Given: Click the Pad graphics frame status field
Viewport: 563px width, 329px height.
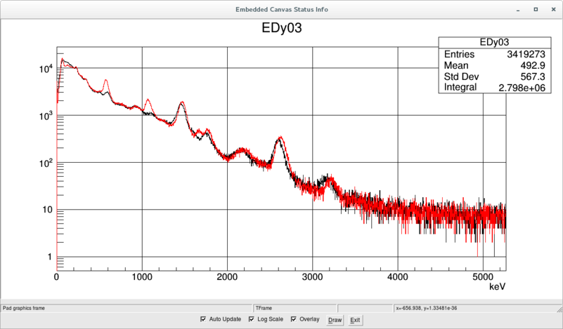Looking at the screenshot, I should [127, 308].
